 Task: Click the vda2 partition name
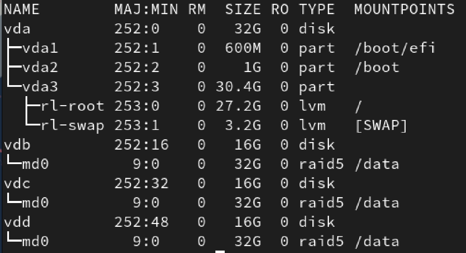click(x=40, y=68)
